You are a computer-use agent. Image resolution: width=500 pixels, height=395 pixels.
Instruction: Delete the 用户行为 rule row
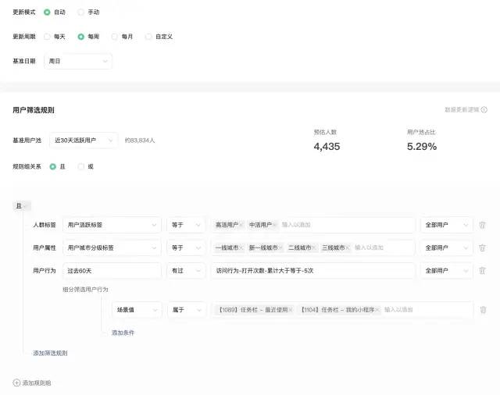482,271
